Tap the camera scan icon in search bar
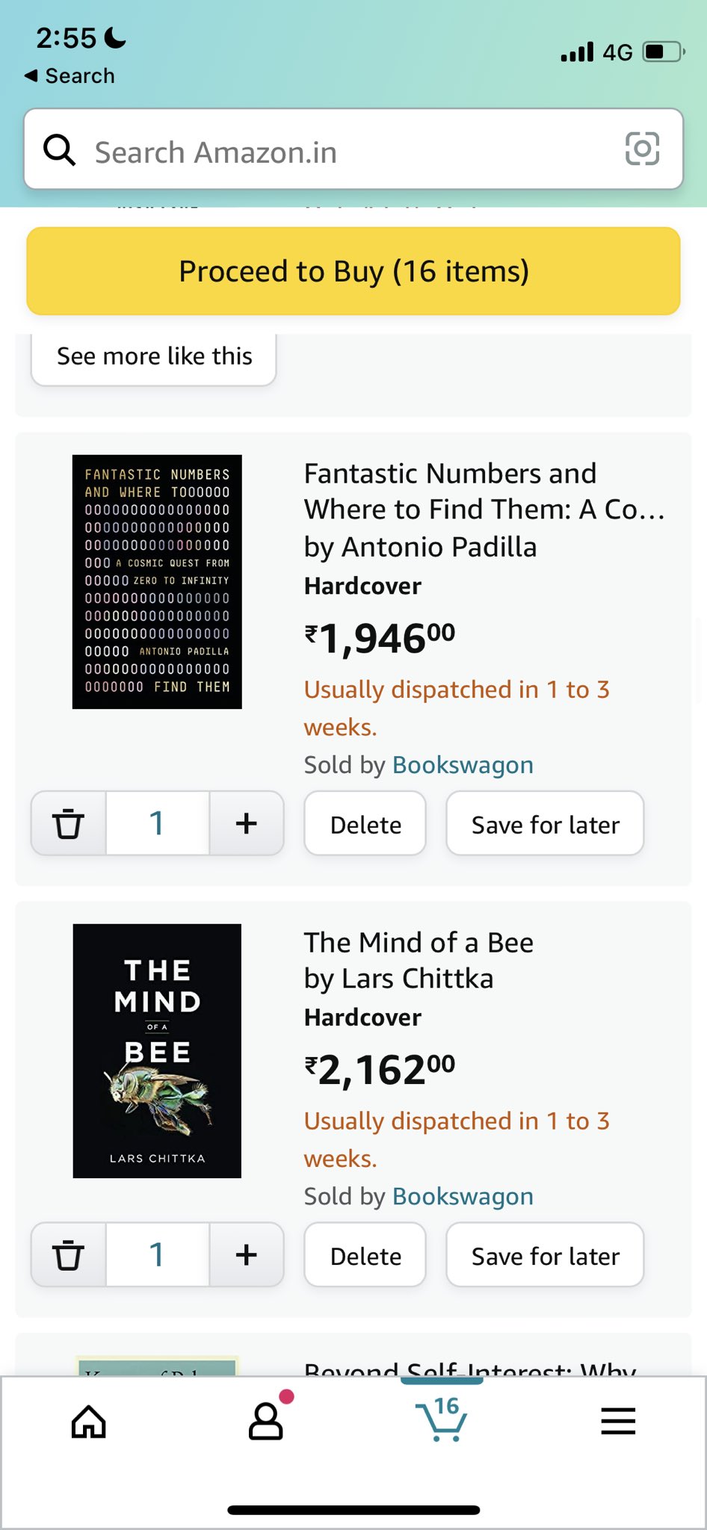This screenshot has width=707, height=1530. tap(642, 149)
